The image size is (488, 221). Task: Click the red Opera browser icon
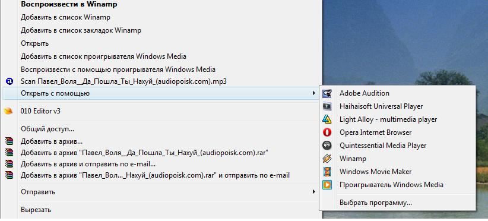[x=327, y=132]
